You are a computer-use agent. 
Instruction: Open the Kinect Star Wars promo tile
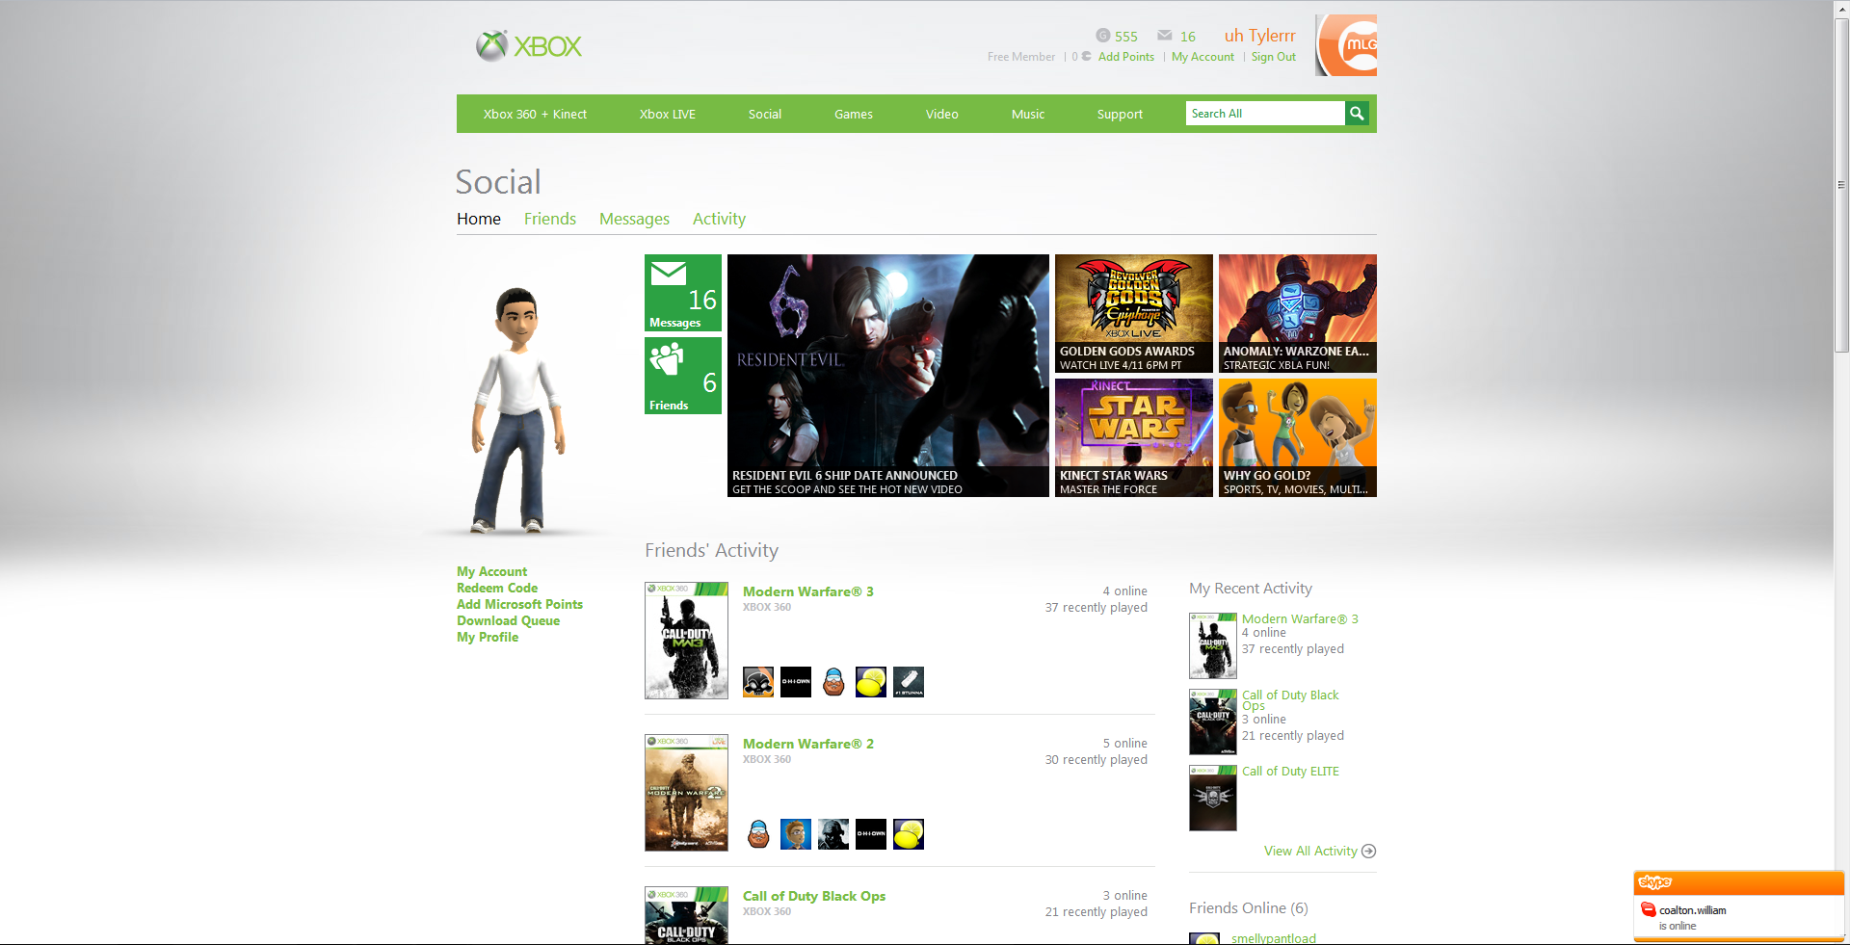1134,437
